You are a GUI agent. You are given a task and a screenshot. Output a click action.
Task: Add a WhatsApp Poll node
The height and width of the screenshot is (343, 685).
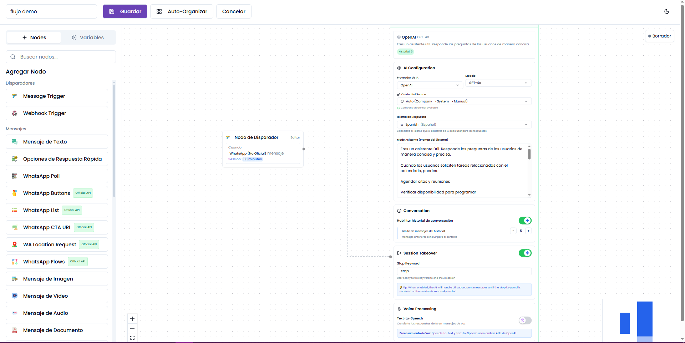pyautogui.click(x=57, y=176)
